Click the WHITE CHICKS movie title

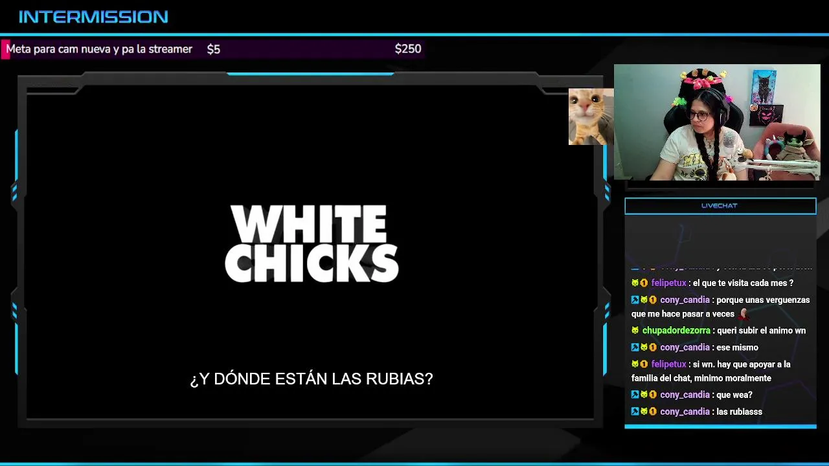click(312, 244)
